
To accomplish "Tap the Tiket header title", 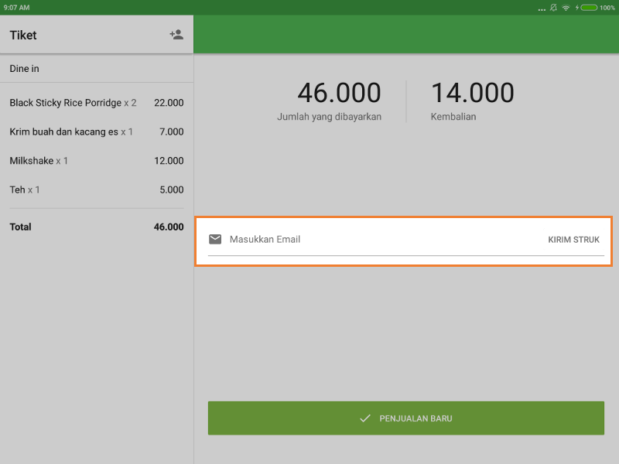I will coord(23,35).
